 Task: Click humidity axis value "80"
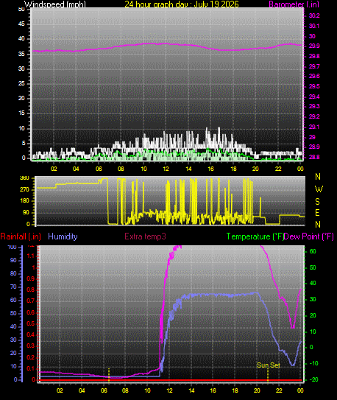[x=13, y=274]
